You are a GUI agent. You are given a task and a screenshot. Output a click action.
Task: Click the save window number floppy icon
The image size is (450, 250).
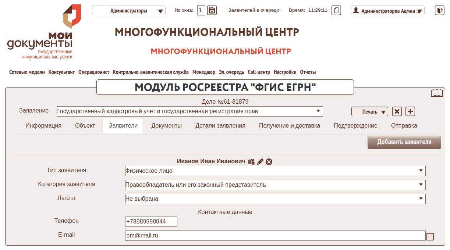pyautogui.click(x=212, y=10)
